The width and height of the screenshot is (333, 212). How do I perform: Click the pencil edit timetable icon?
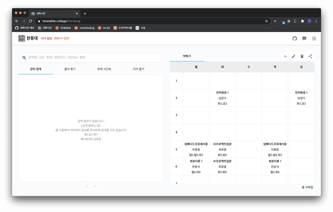point(293,56)
